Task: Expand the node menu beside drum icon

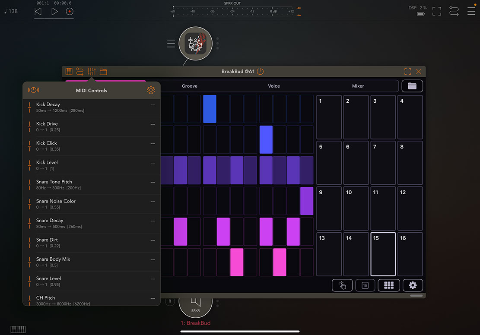Action: (171, 44)
